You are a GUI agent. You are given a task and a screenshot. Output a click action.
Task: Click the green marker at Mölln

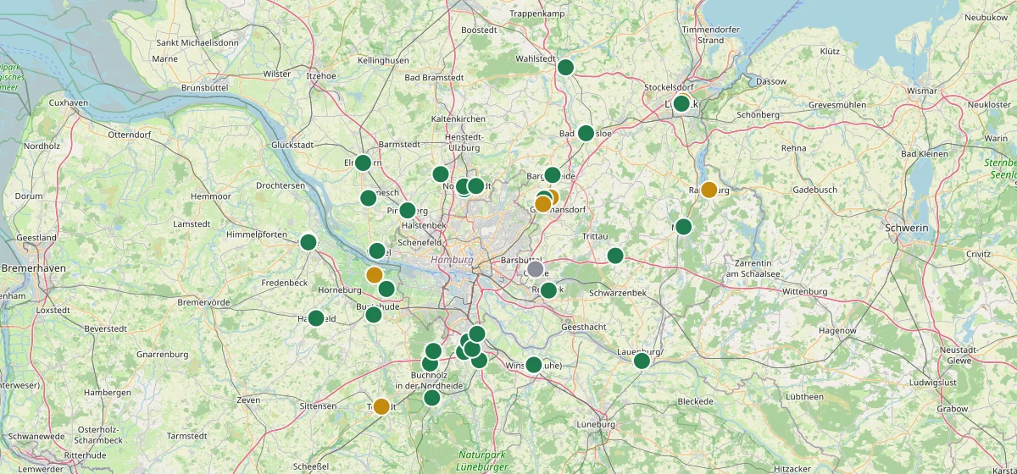(x=684, y=226)
